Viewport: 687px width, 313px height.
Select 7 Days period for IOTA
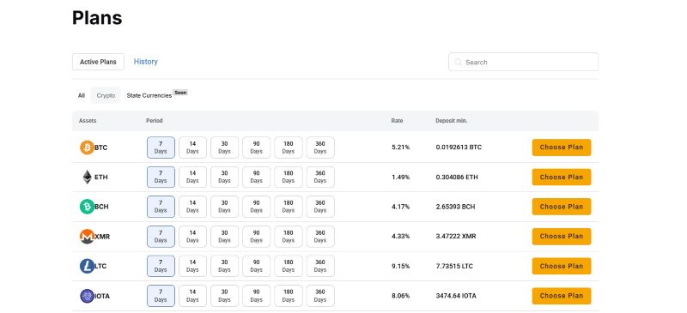tap(161, 296)
